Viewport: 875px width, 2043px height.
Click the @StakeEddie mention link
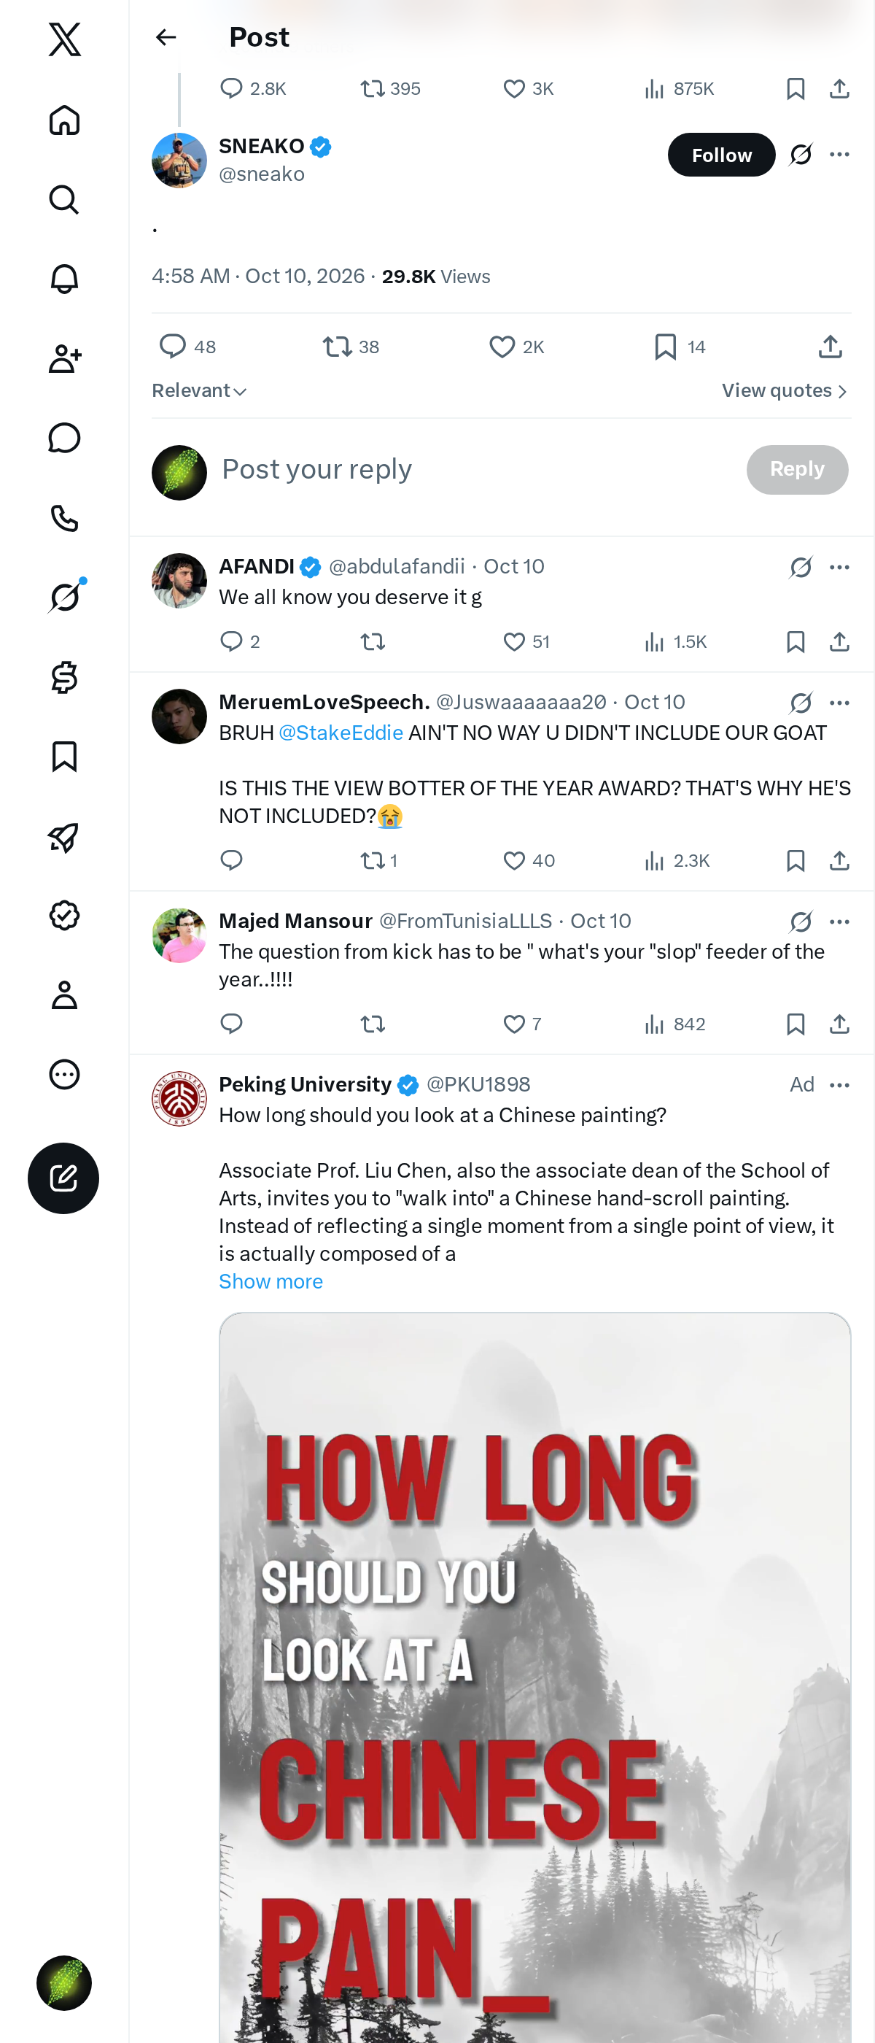click(341, 733)
